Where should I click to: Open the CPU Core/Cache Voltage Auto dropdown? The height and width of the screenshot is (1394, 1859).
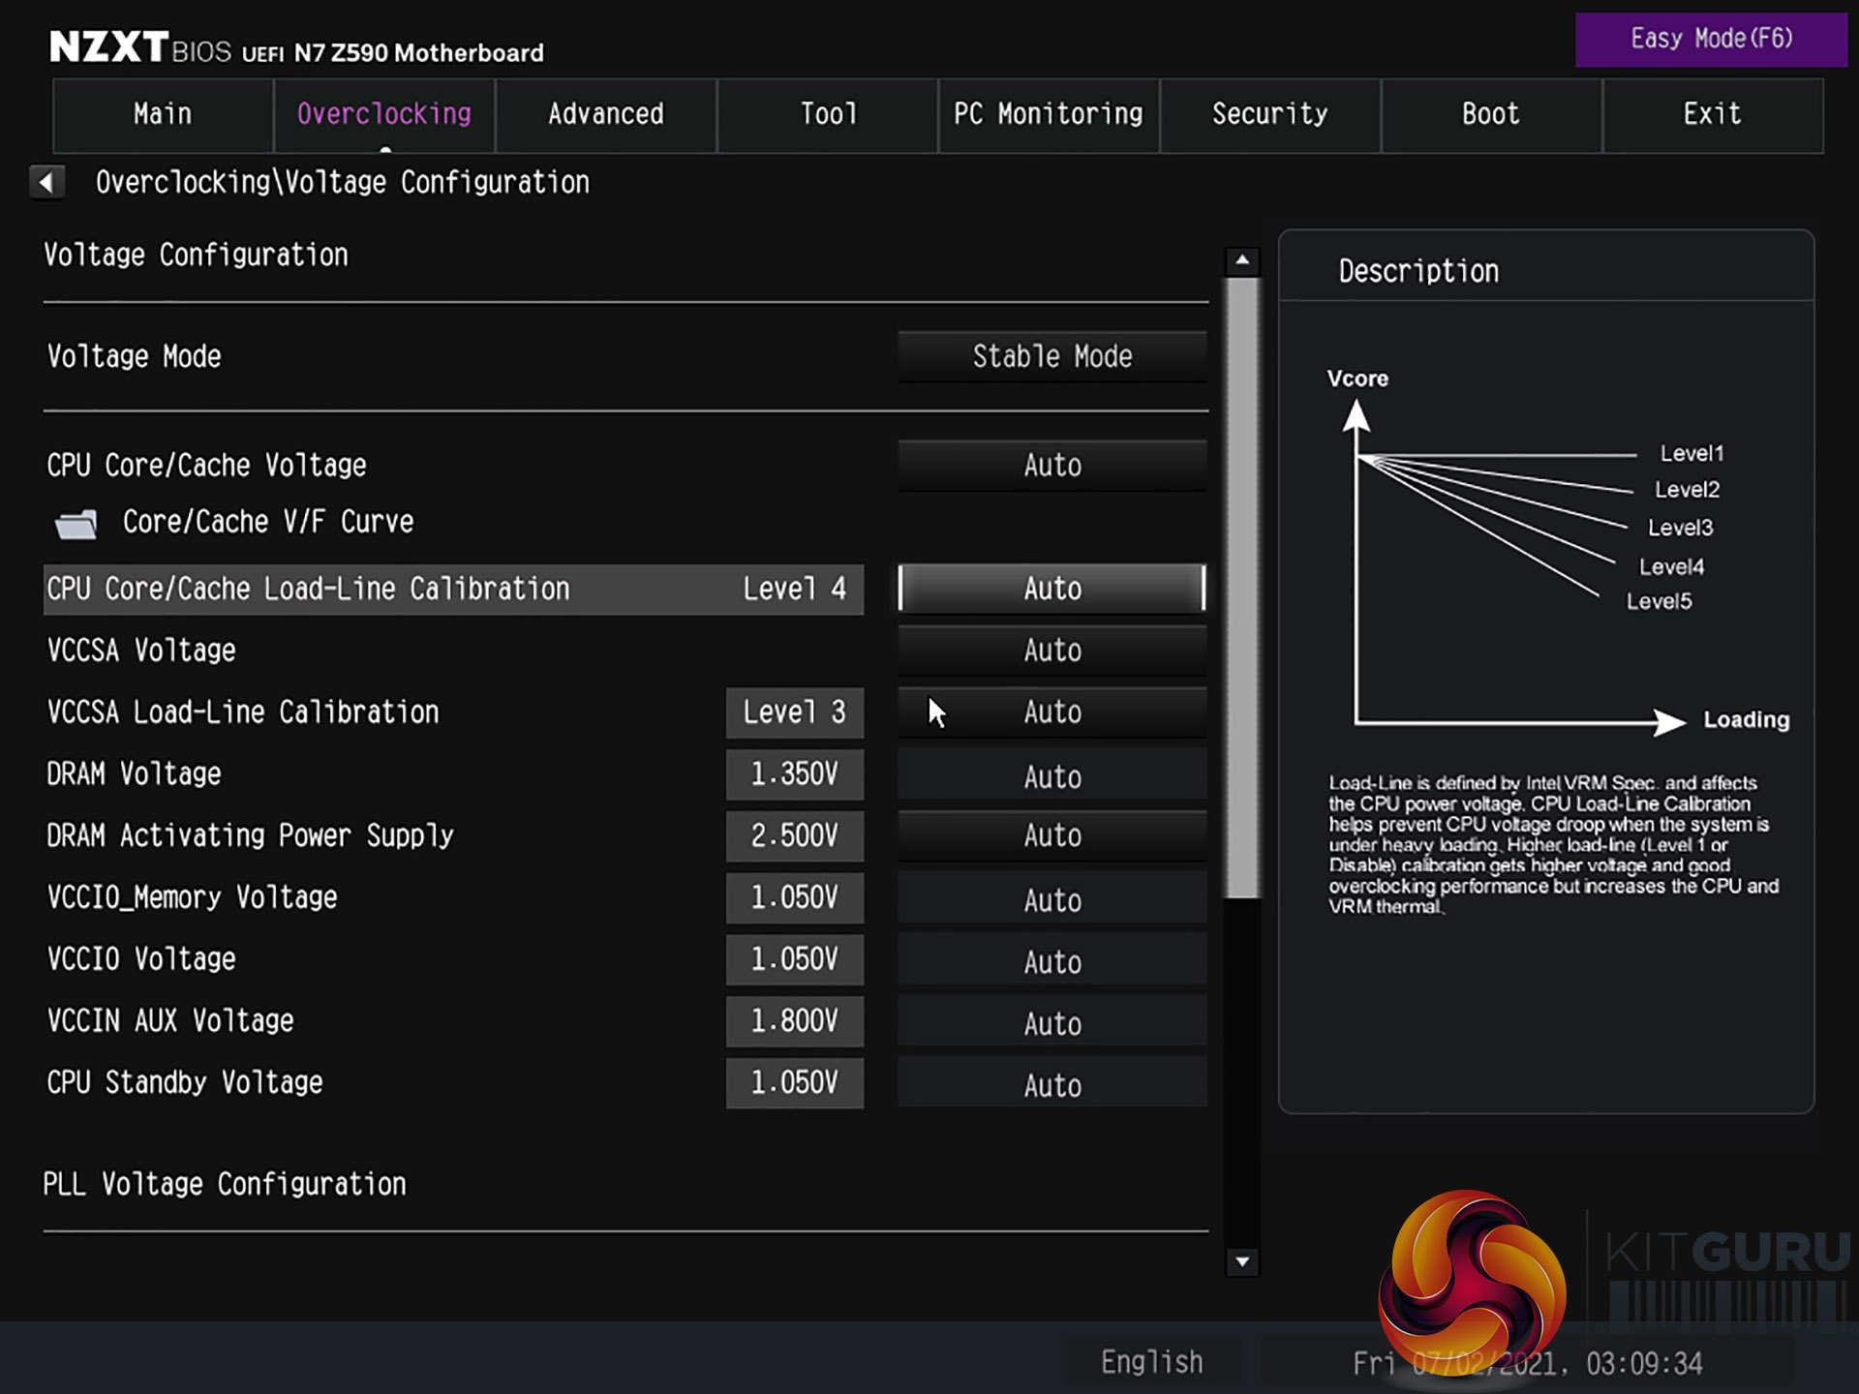point(1051,466)
